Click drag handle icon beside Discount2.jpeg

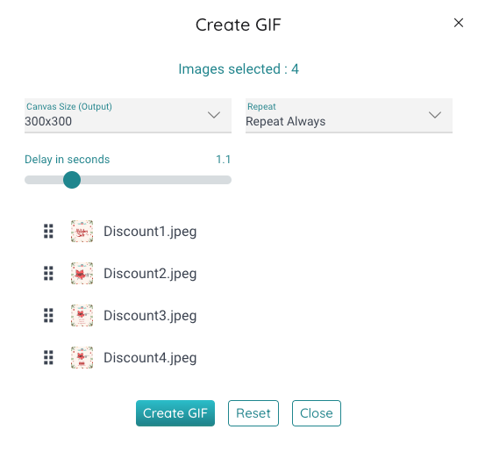pyautogui.click(x=48, y=274)
